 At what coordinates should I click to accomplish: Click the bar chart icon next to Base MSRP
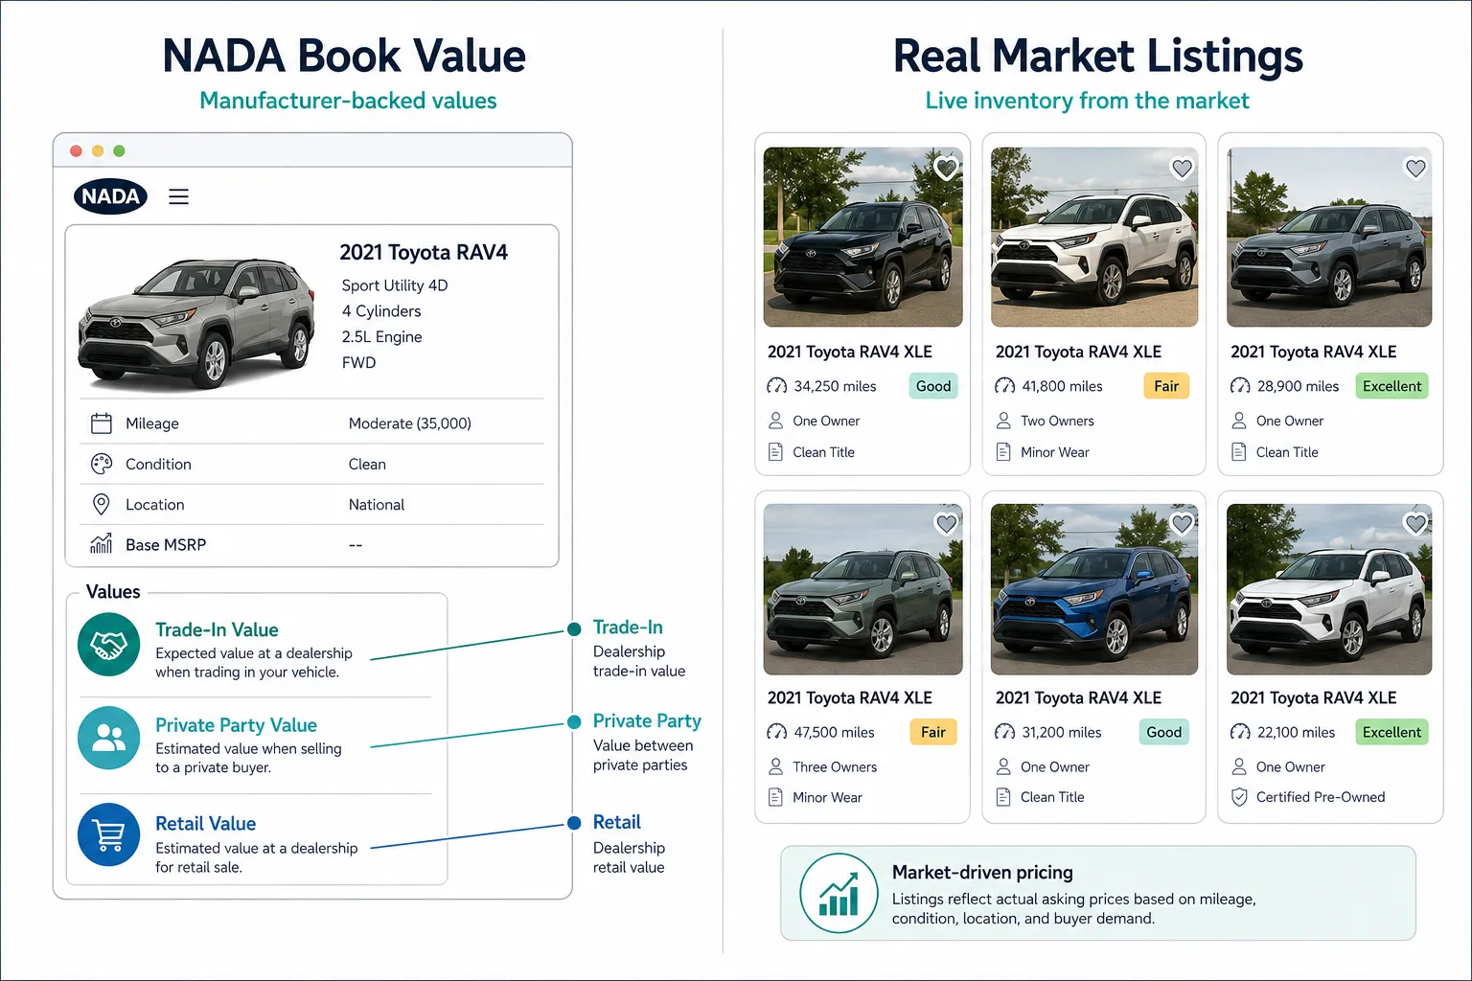click(102, 543)
